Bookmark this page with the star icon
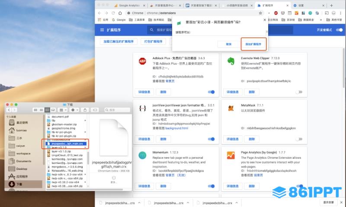This screenshot has height=207, width=346. [260, 13]
